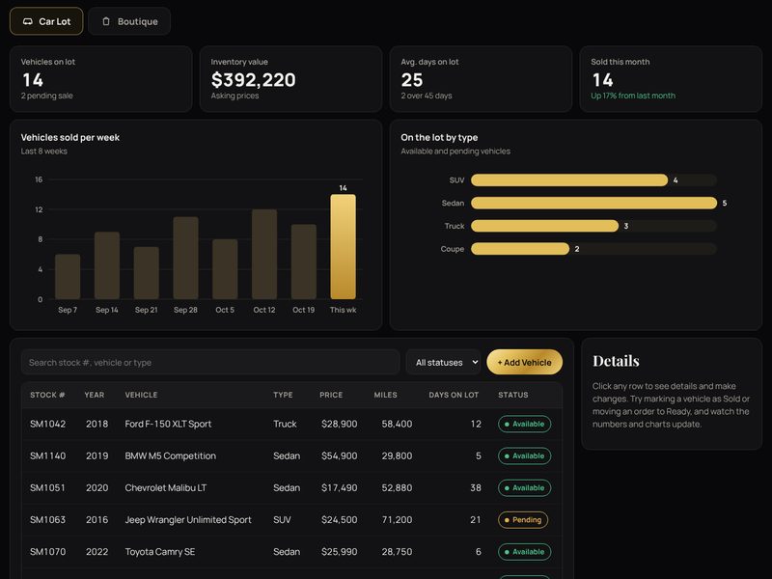Click the PRICE column header
The image size is (772, 579).
(x=331, y=395)
